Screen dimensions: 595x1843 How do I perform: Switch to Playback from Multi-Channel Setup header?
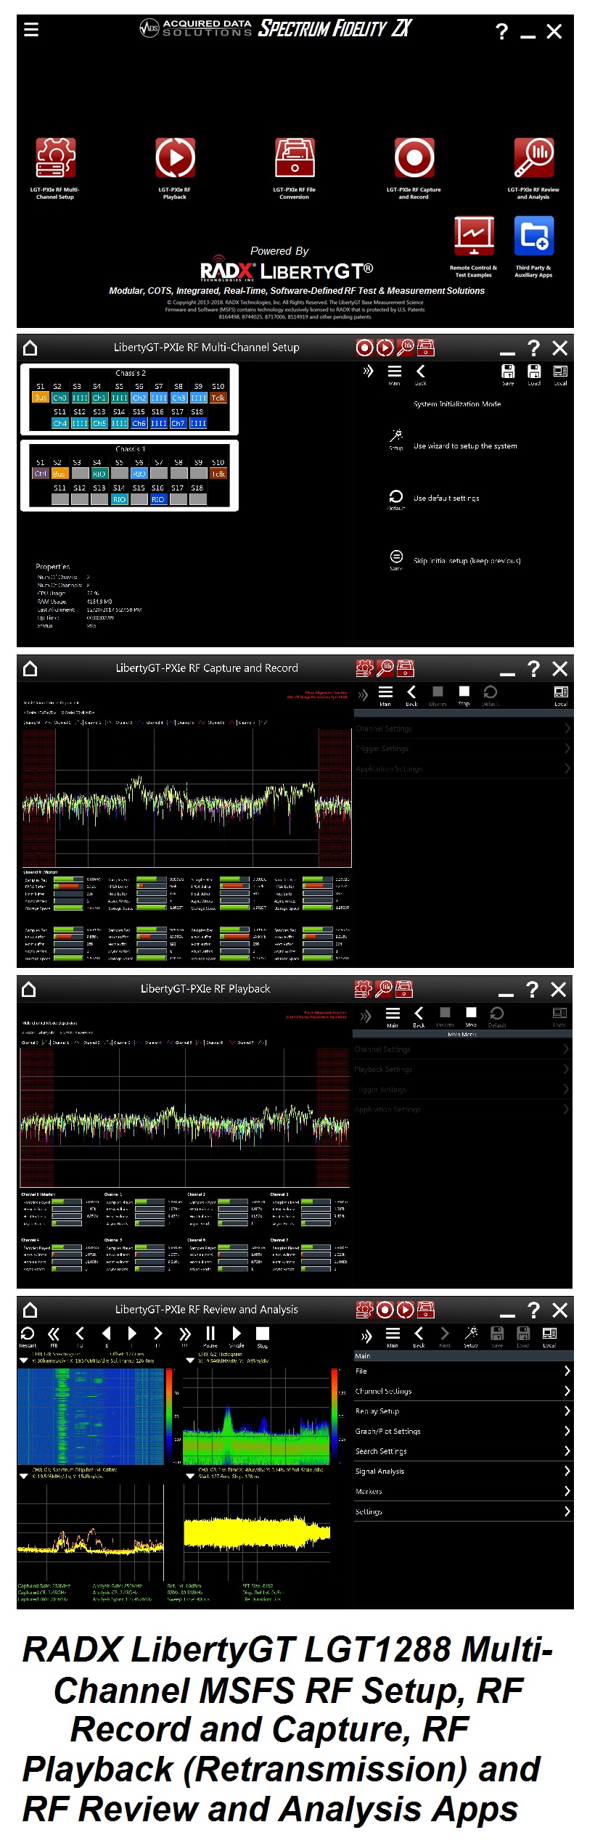point(385,348)
